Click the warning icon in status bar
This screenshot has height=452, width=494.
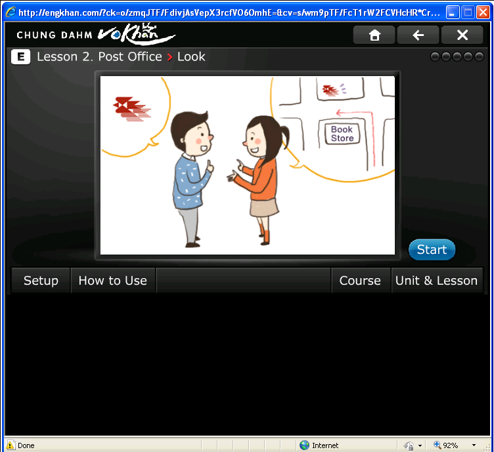[11, 445]
